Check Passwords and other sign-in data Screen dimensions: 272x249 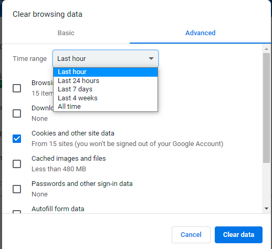pyautogui.click(x=17, y=189)
